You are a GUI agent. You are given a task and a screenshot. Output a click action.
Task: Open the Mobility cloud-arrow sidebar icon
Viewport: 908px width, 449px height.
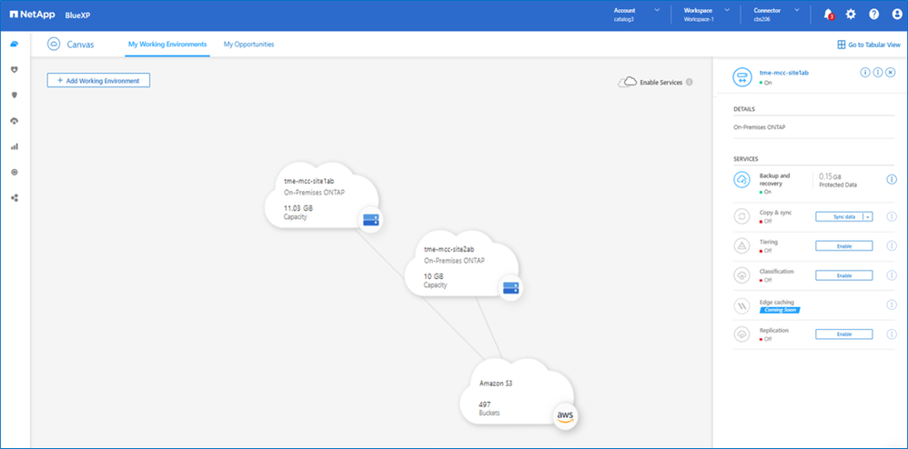pyautogui.click(x=15, y=120)
